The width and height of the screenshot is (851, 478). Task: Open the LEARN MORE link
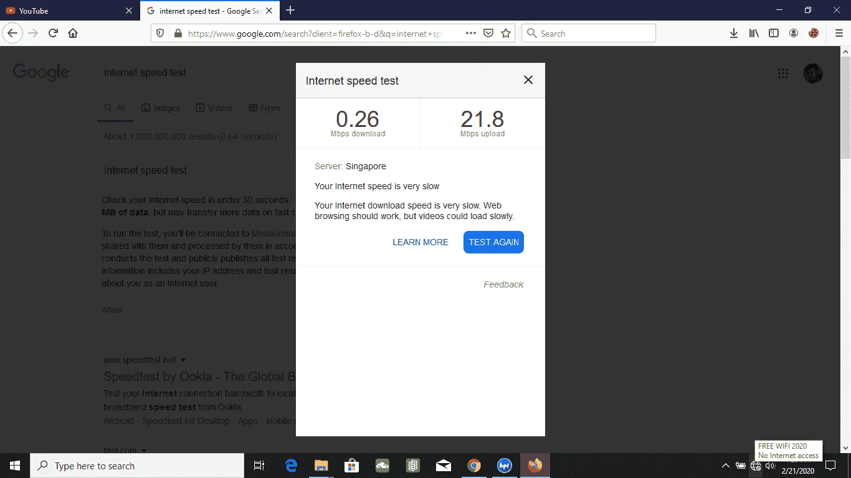point(421,242)
